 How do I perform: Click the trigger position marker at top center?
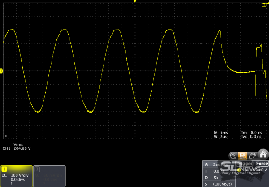coord(134,2)
